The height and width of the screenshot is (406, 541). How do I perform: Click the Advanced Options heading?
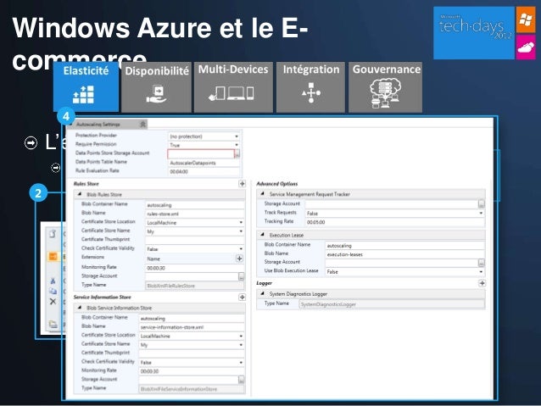[x=277, y=184]
